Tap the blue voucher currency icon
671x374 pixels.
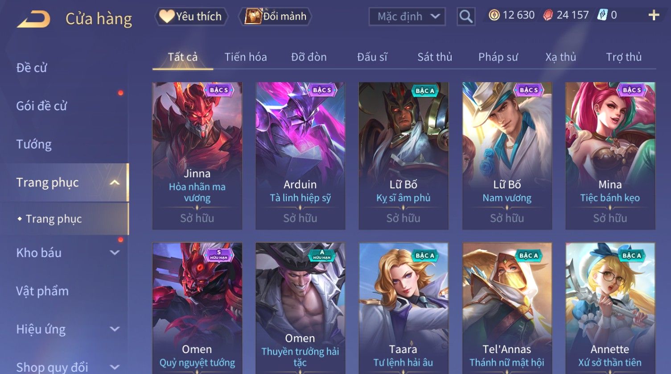click(x=602, y=15)
